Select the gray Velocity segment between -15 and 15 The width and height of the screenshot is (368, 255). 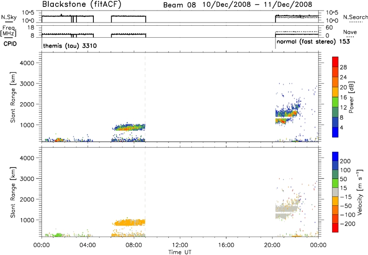point(335,192)
